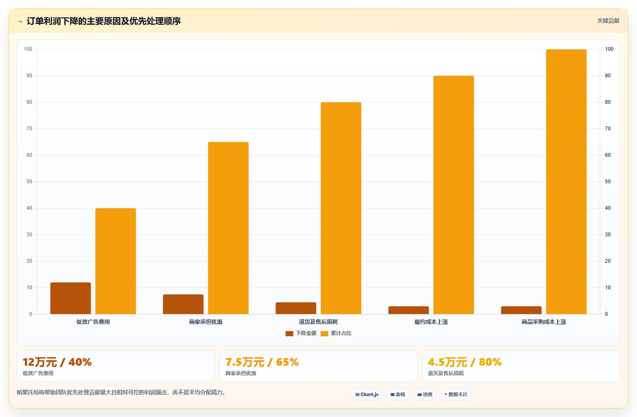Select the Chart.js tag chip

[367, 394]
